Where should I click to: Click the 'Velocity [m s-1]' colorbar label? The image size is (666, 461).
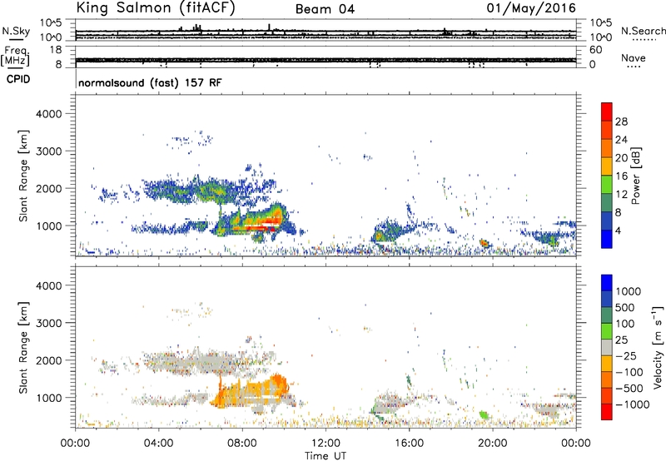click(658, 347)
